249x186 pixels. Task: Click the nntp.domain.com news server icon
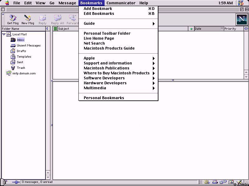tap(9, 73)
